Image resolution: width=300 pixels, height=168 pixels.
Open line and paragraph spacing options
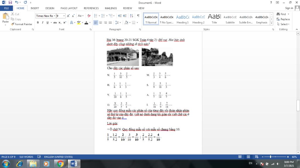(118, 22)
